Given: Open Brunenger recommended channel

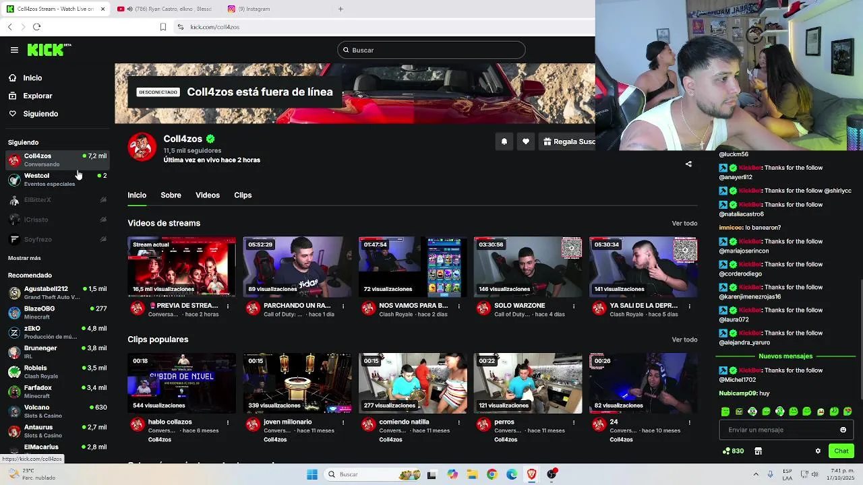Looking at the screenshot, I should pos(57,352).
